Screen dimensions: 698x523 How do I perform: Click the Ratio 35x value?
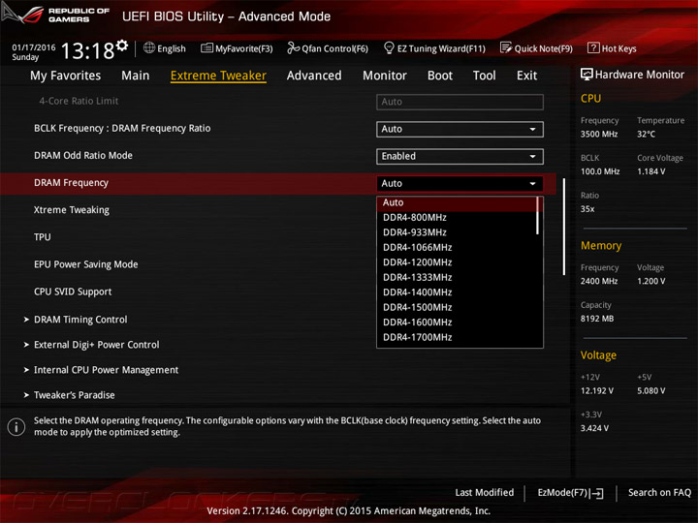(x=587, y=209)
